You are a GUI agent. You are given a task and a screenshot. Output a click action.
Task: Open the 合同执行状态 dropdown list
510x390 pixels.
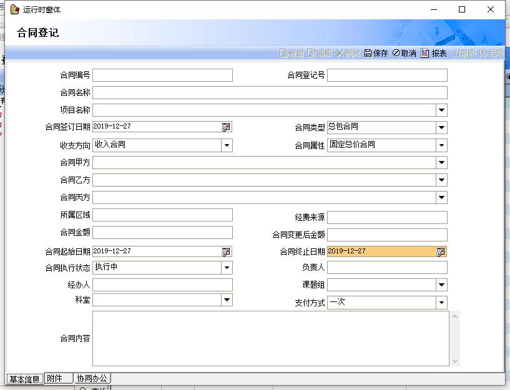(x=227, y=268)
